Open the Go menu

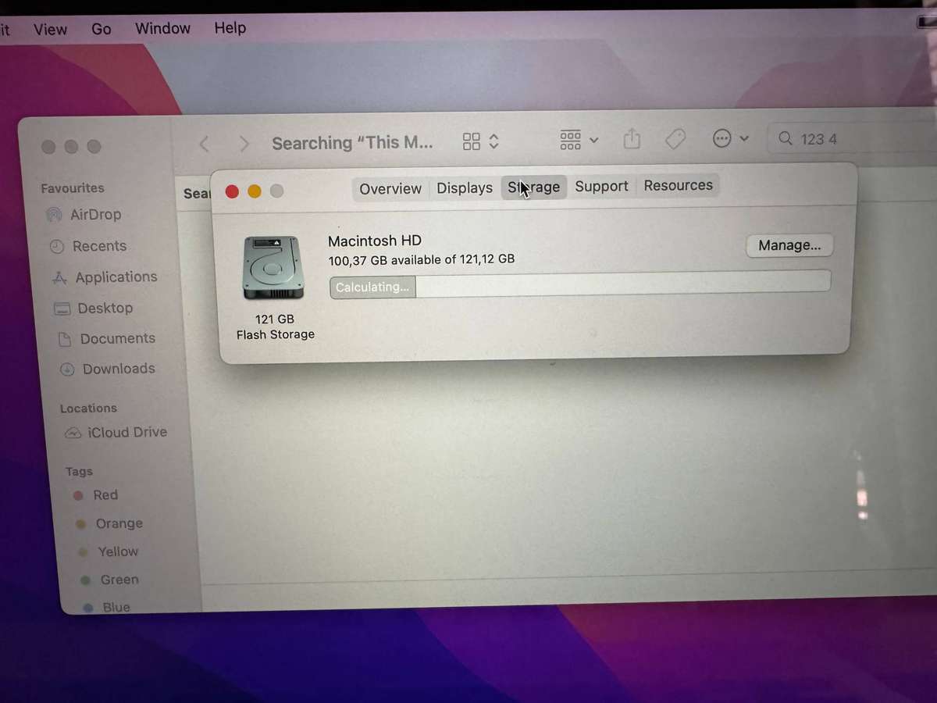(101, 29)
